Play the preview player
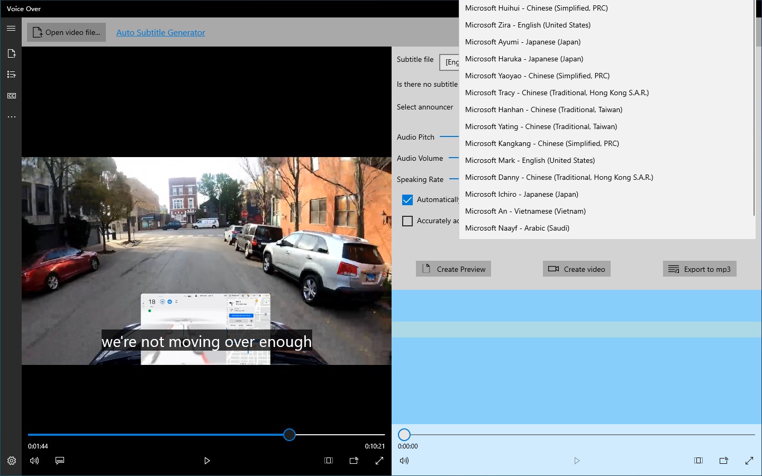This screenshot has width=762, height=476. click(577, 461)
